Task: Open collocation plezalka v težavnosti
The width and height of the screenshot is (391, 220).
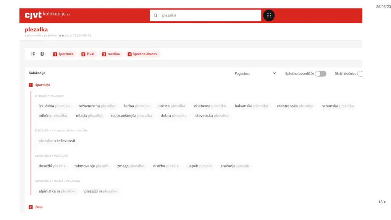Action: pos(57,141)
